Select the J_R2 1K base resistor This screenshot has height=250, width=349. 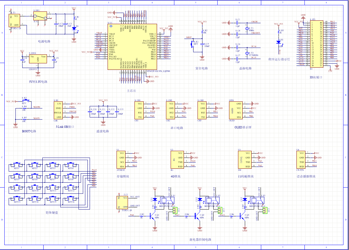coord(142,216)
